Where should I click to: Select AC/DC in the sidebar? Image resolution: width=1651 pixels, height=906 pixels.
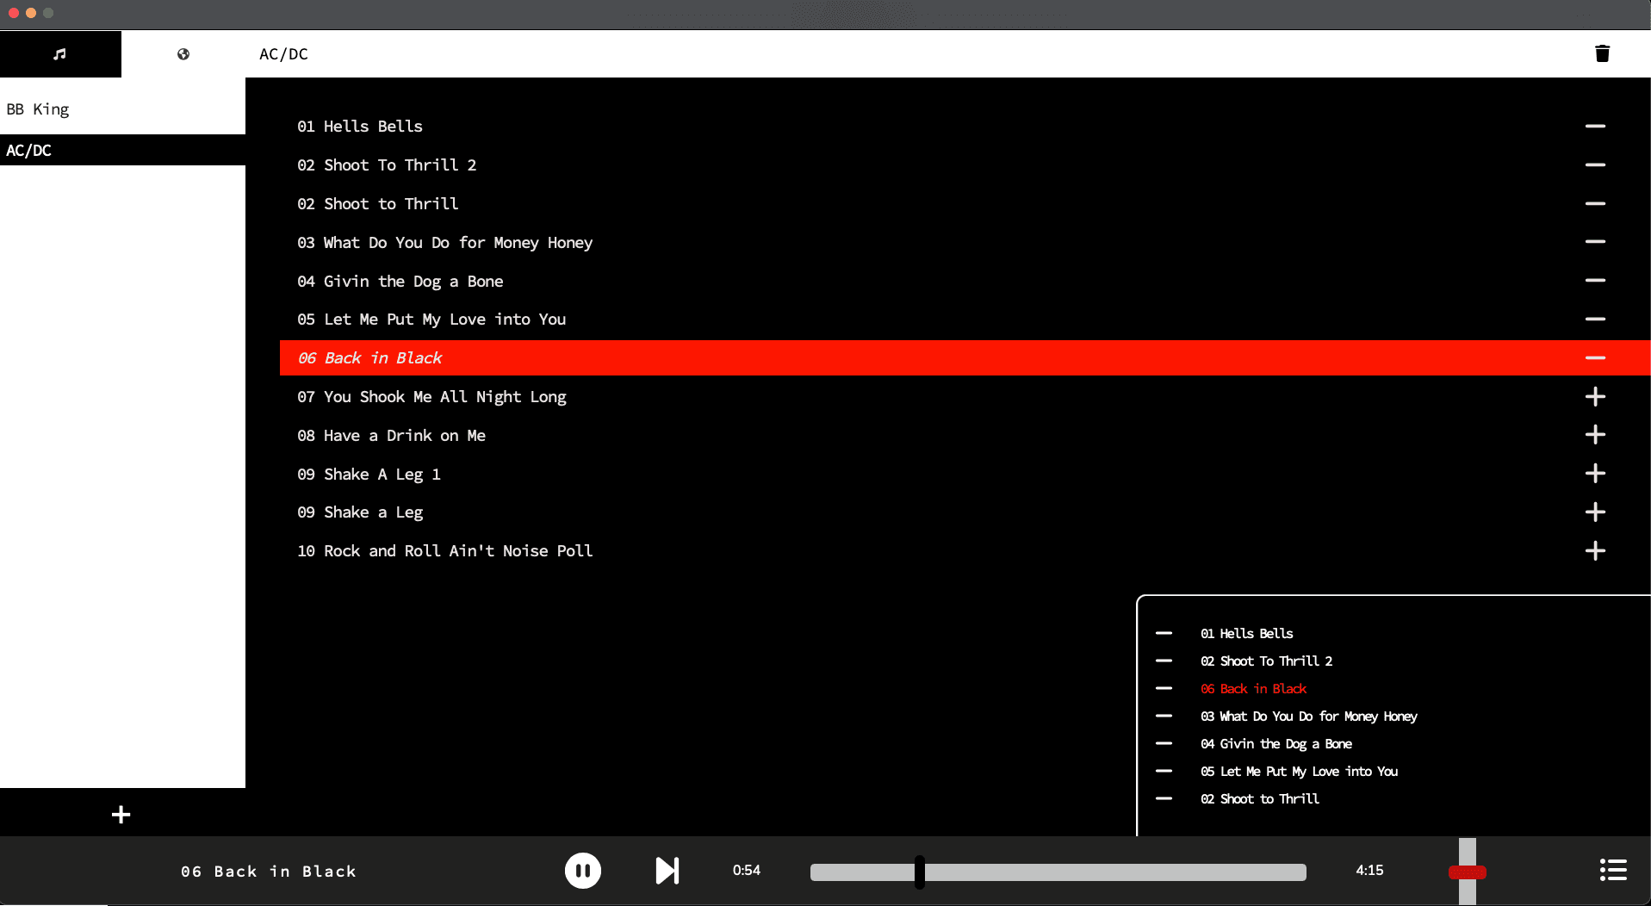[x=122, y=150]
